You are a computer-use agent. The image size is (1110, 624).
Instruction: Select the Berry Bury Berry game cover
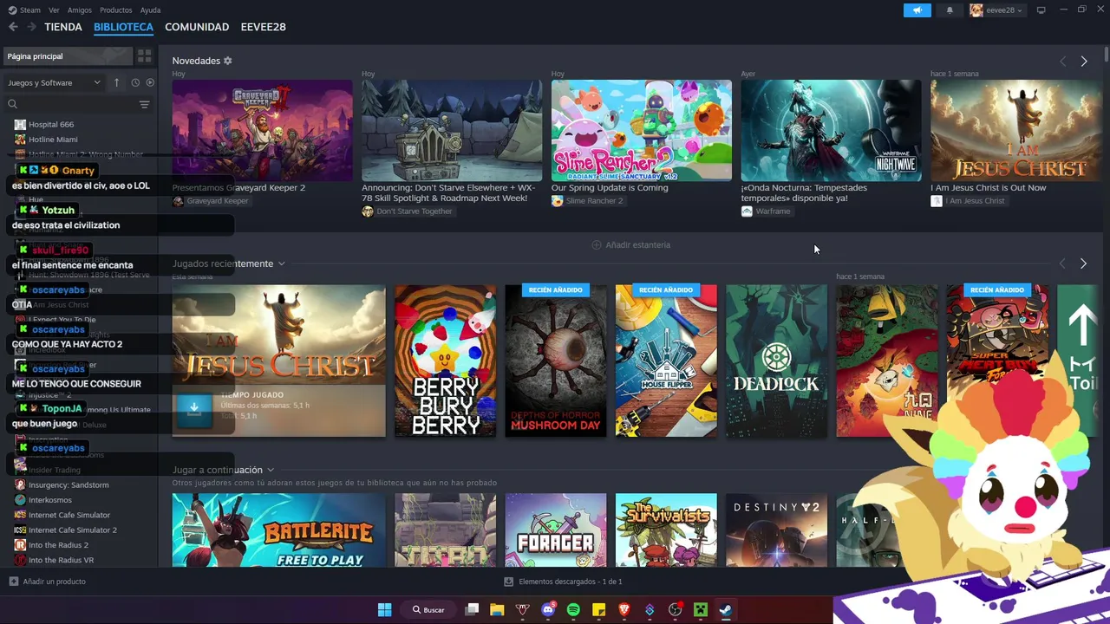(x=445, y=361)
